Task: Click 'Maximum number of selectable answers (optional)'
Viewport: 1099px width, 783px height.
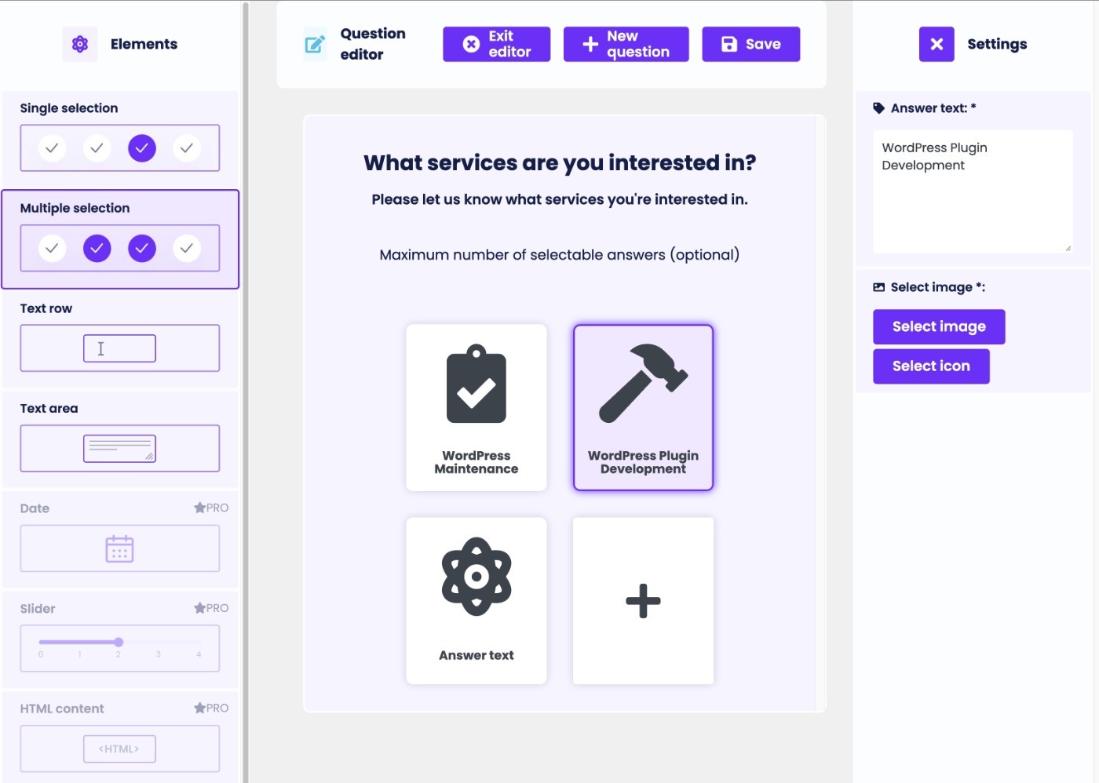Action: pos(560,255)
